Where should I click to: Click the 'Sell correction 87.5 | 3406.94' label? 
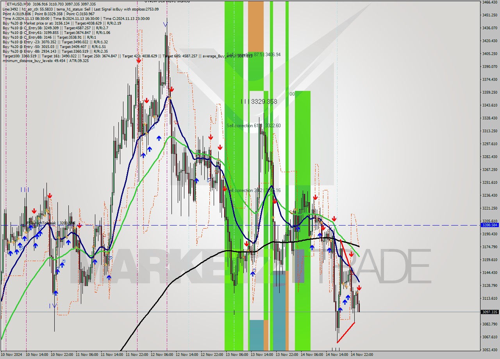[x=254, y=55]
